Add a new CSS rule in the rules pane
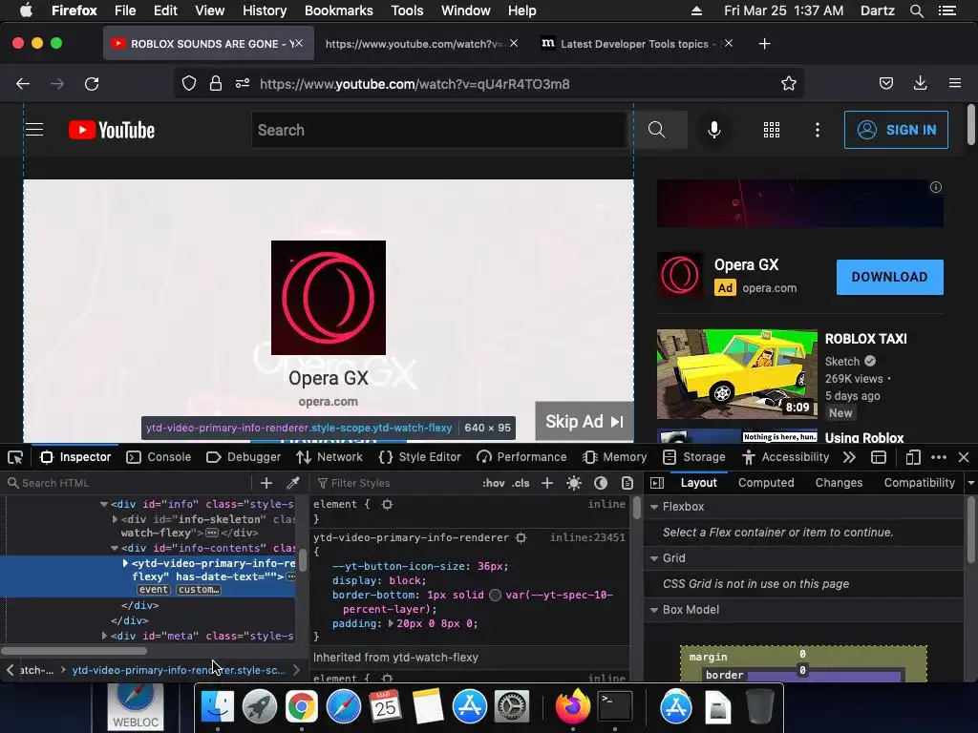Image resolution: width=978 pixels, height=733 pixels. pyautogui.click(x=547, y=483)
